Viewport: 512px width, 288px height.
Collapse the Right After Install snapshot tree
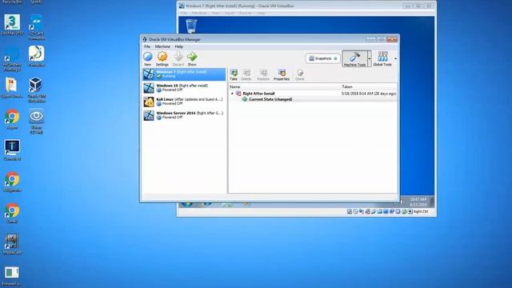pyautogui.click(x=232, y=94)
